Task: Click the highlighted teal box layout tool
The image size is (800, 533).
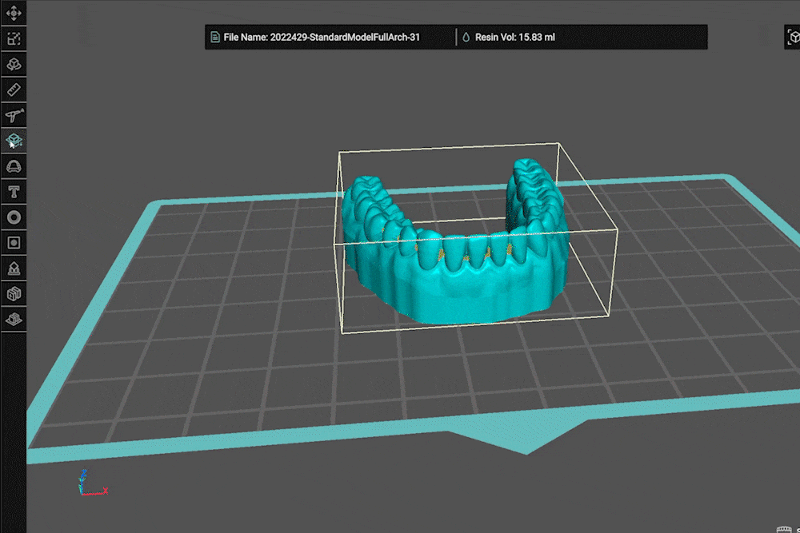Action: pyautogui.click(x=14, y=141)
